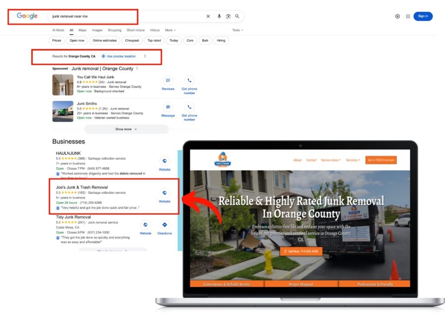Click the 'Professional & Friendly' banner text

375,284
